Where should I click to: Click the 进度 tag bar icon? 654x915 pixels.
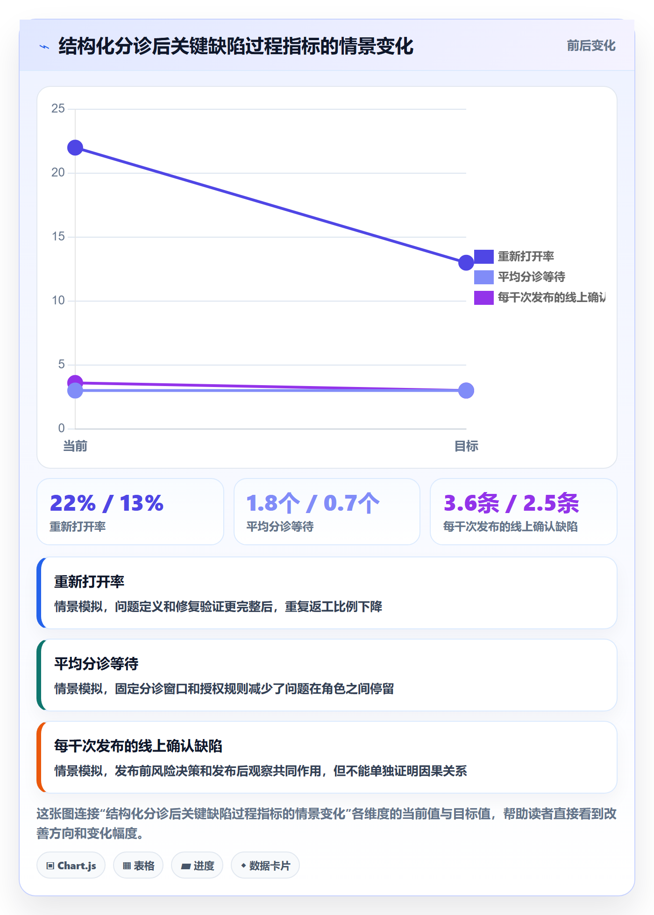185,866
